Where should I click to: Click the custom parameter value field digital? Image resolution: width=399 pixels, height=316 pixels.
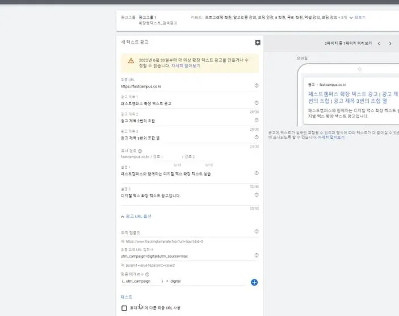coord(207,281)
